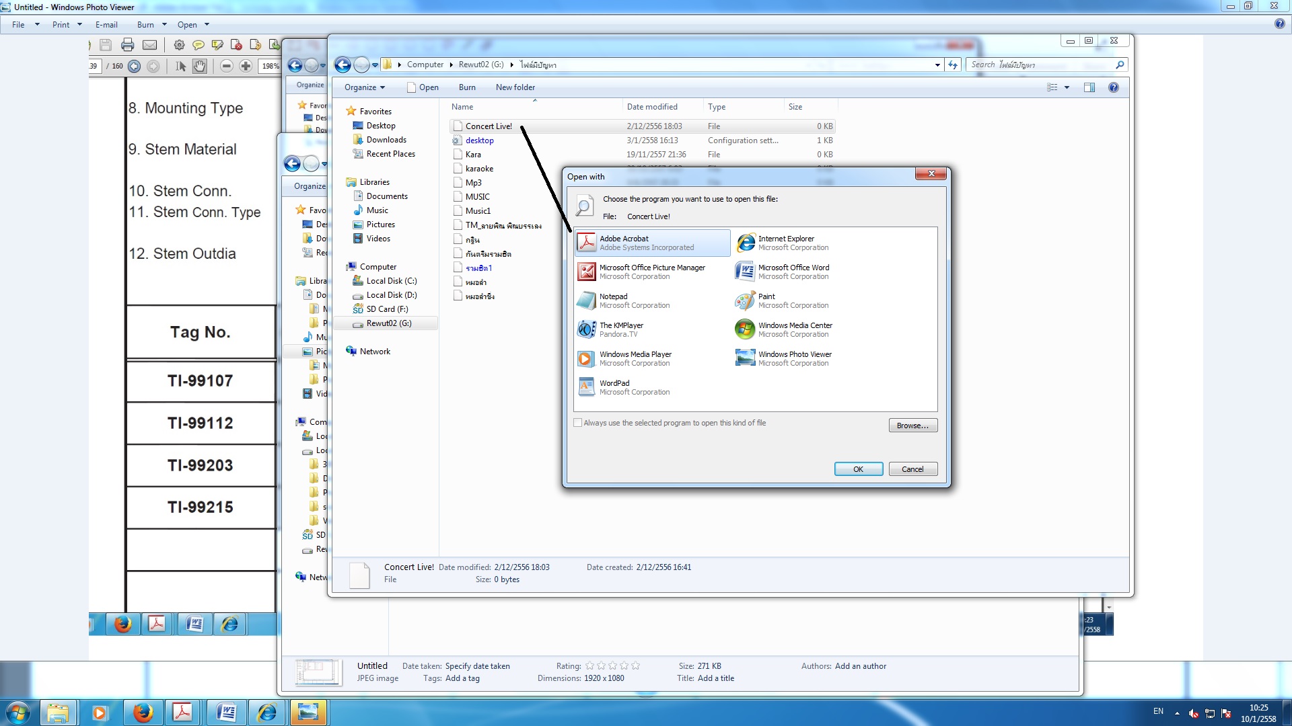Click the first rating star

pos(589,666)
